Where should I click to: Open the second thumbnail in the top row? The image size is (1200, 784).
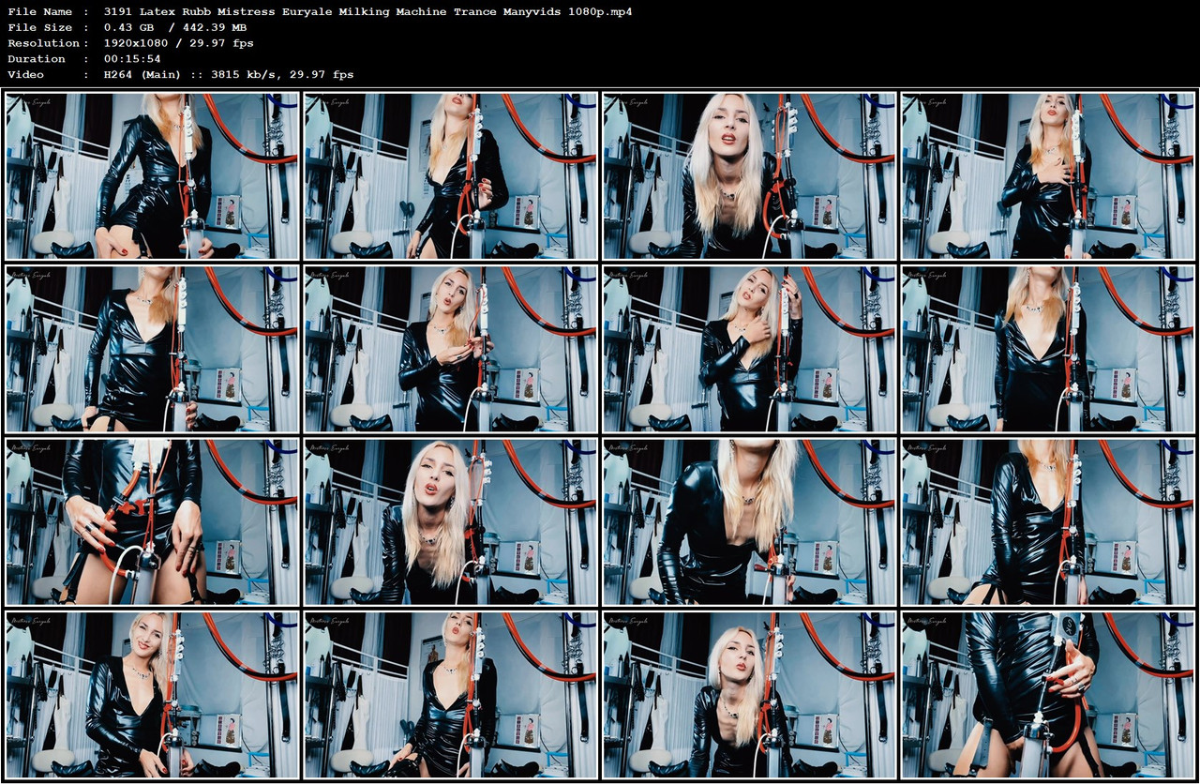click(x=450, y=175)
